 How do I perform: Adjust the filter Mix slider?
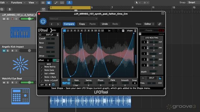point(51,47)
